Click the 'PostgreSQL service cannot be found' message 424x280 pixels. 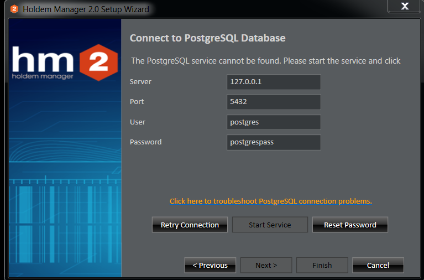tap(265, 61)
